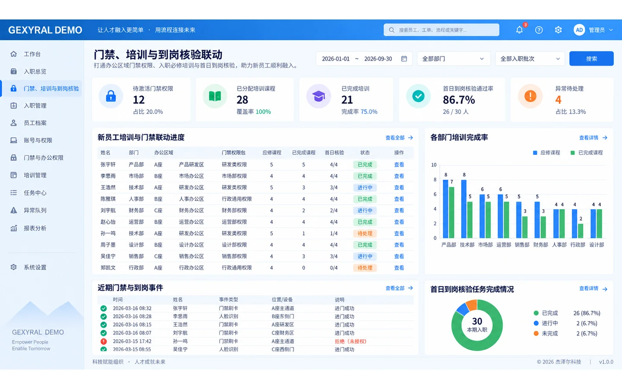This screenshot has height=389, width=622.
Task: Click the 门禁权限包 column header
Action: point(233,153)
